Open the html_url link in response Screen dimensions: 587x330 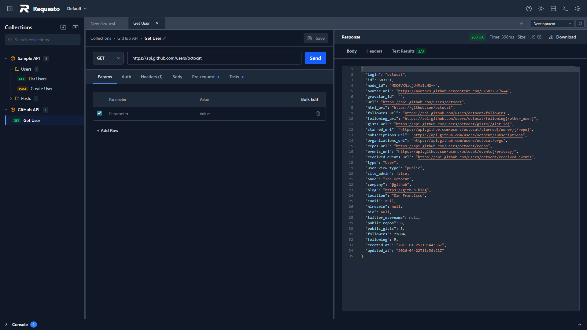(422, 108)
